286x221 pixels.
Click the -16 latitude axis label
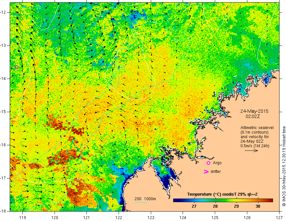point(4,145)
